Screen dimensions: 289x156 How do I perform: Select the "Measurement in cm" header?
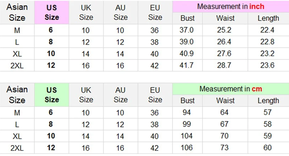click(x=230, y=89)
